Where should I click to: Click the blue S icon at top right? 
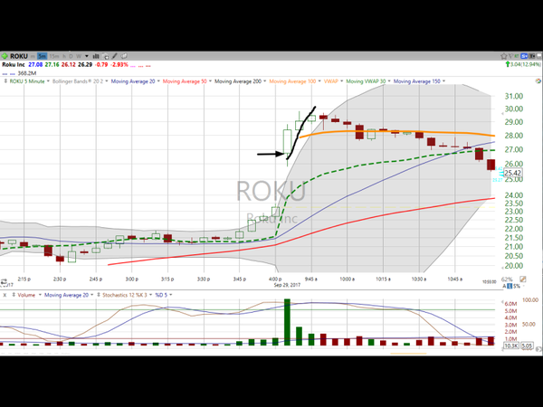point(524,56)
